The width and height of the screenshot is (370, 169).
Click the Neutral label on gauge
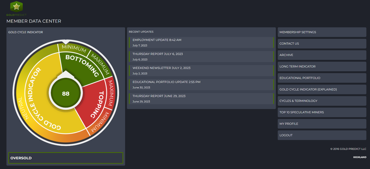24,108
